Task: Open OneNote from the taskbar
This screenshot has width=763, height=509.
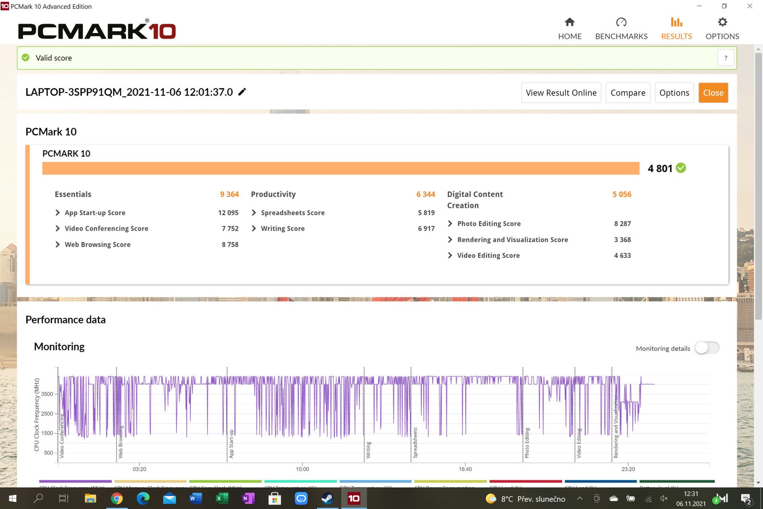Action: (x=248, y=498)
